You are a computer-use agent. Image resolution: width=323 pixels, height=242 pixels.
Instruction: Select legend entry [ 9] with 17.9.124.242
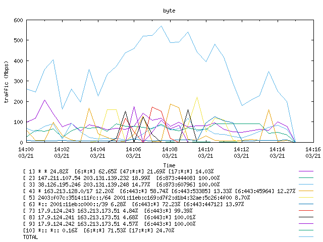pyautogui.click(x=110, y=224)
